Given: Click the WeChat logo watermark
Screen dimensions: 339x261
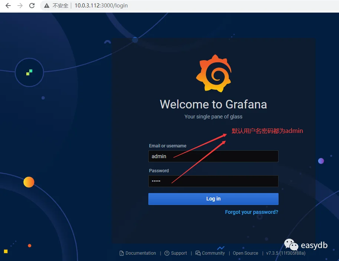Looking at the screenshot, I should point(291,245).
